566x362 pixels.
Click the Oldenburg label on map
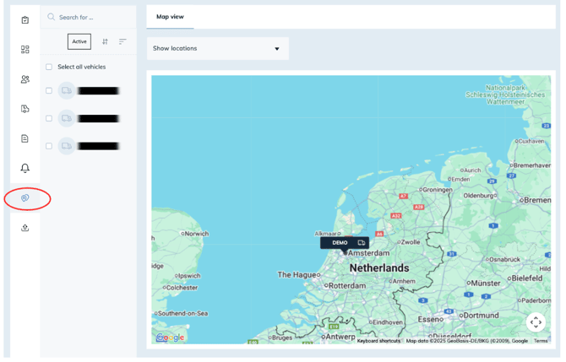coord(478,196)
